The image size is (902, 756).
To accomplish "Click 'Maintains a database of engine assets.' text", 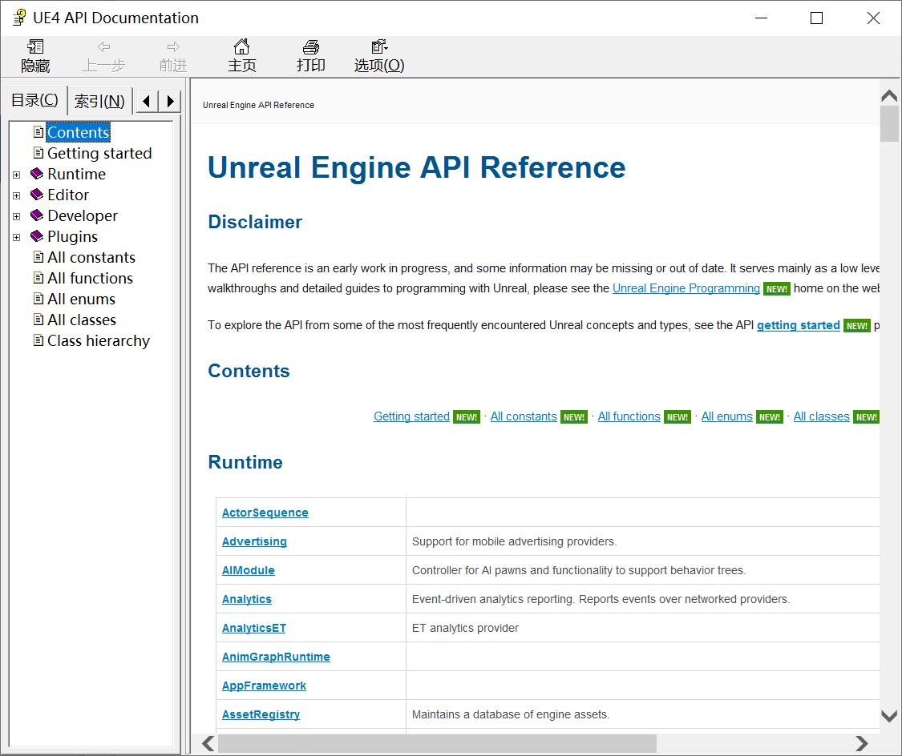I will 510,714.
